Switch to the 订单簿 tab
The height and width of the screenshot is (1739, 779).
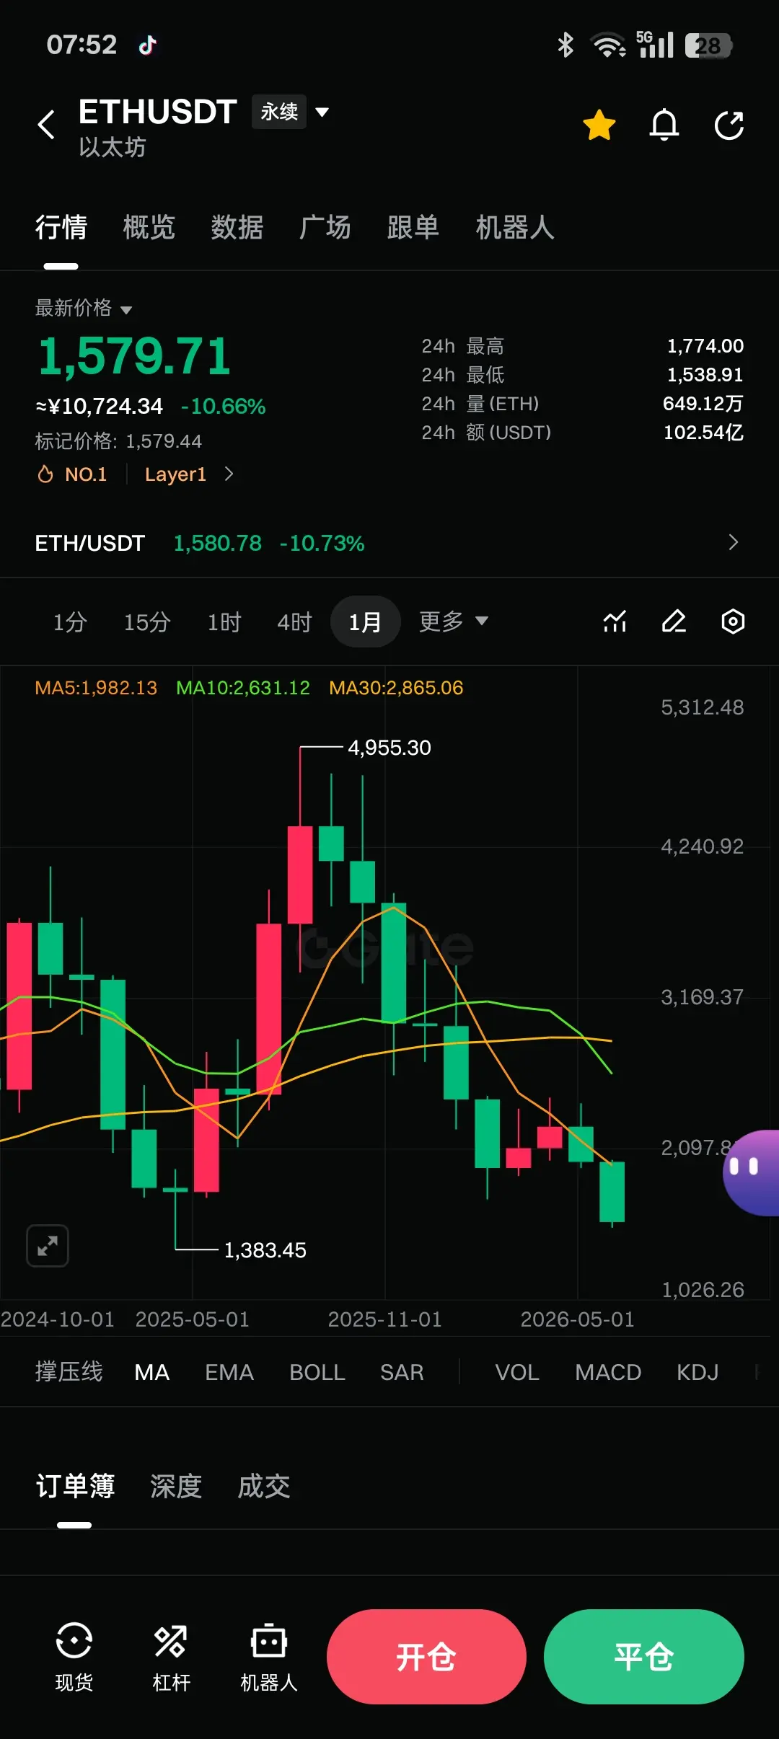75,1486
